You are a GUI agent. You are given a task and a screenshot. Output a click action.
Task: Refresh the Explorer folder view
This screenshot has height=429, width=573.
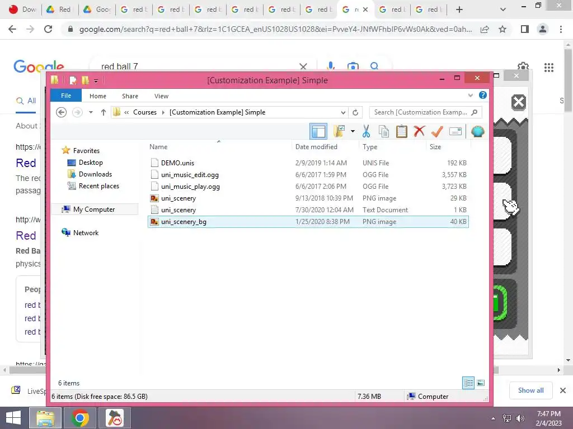click(x=355, y=112)
